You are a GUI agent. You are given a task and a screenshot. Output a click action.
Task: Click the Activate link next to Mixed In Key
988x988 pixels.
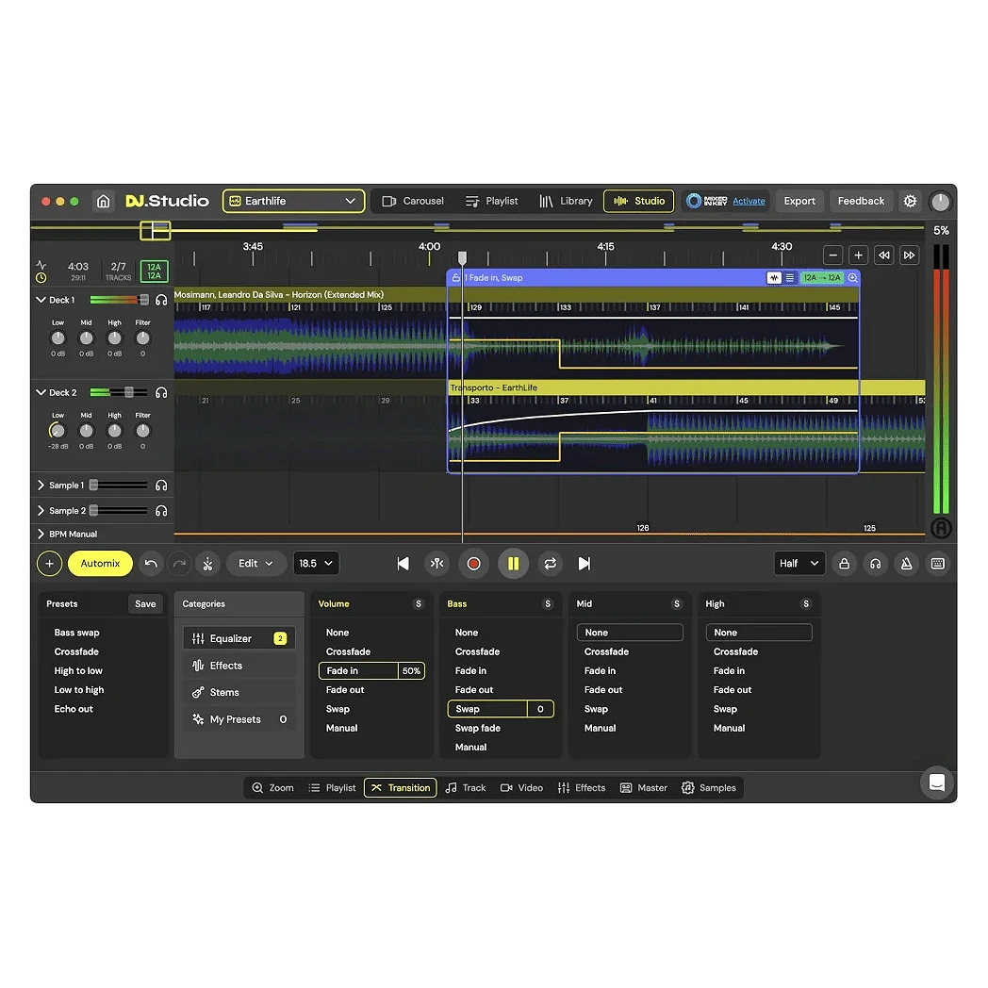749,201
